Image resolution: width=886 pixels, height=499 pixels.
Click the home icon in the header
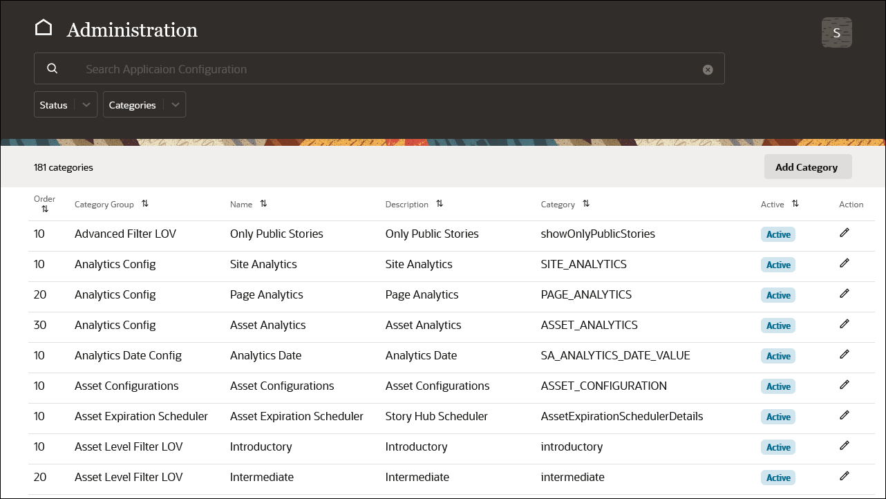point(44,26)
